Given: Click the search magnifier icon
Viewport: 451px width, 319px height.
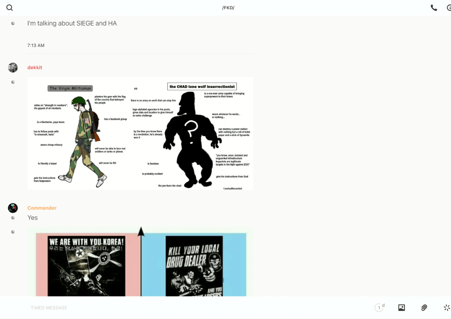Looking at the screenshot, I should click(x=10, y=8).
